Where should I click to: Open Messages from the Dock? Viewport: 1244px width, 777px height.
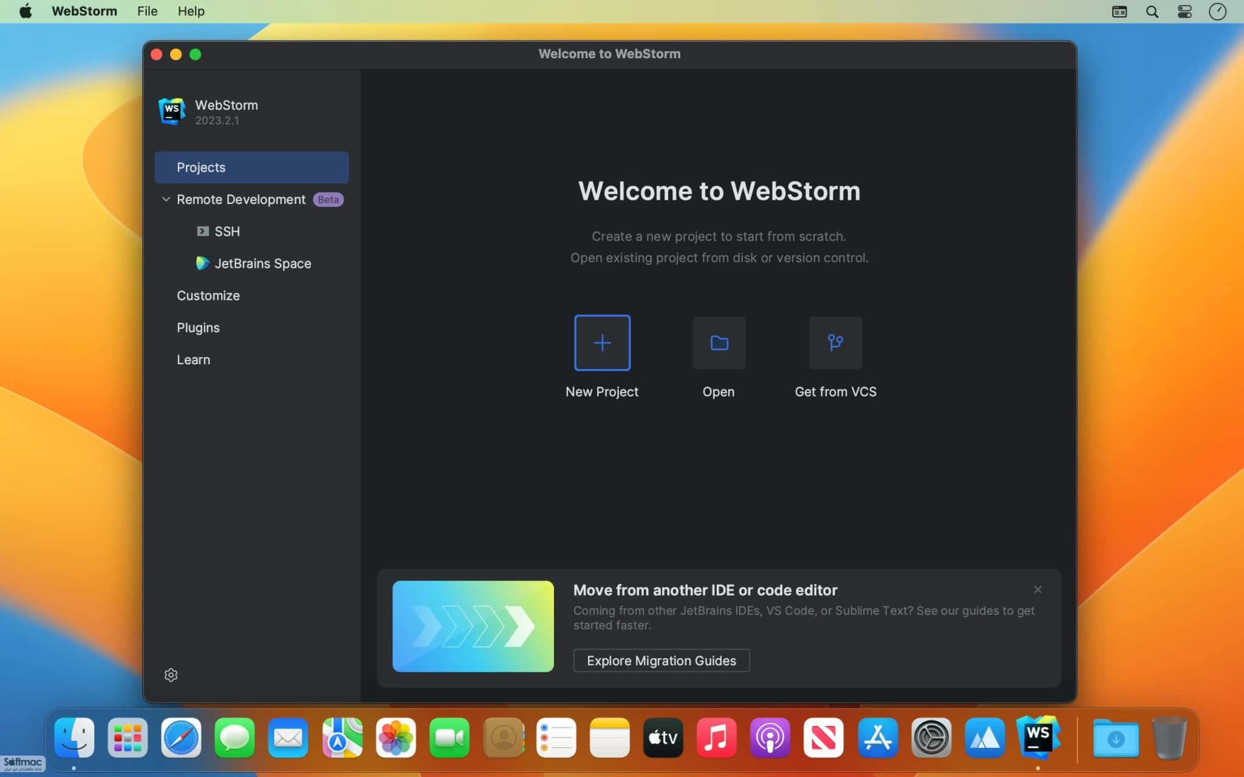click(x=234, y=738)
